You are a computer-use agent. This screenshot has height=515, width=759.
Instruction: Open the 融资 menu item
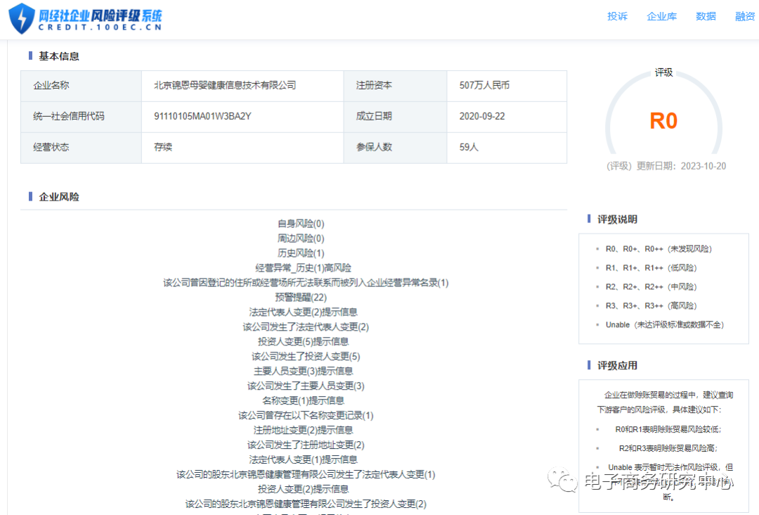pos(745,16)
